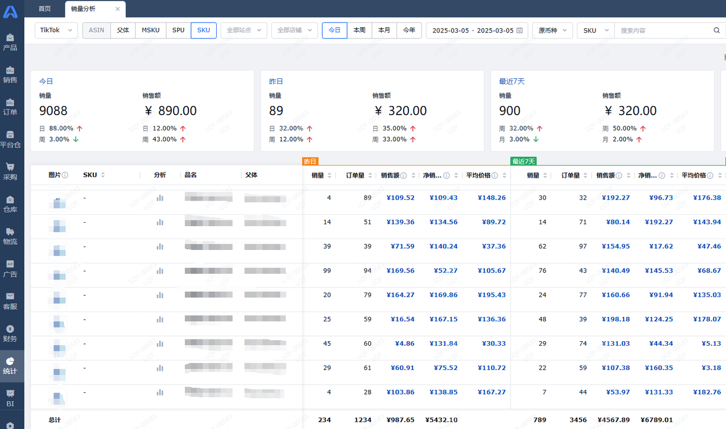The height and width of the screenshot is (429, 726).
Task: Open analysis chart icon for ¥4.86 row
Action: [x=160, y=344]
